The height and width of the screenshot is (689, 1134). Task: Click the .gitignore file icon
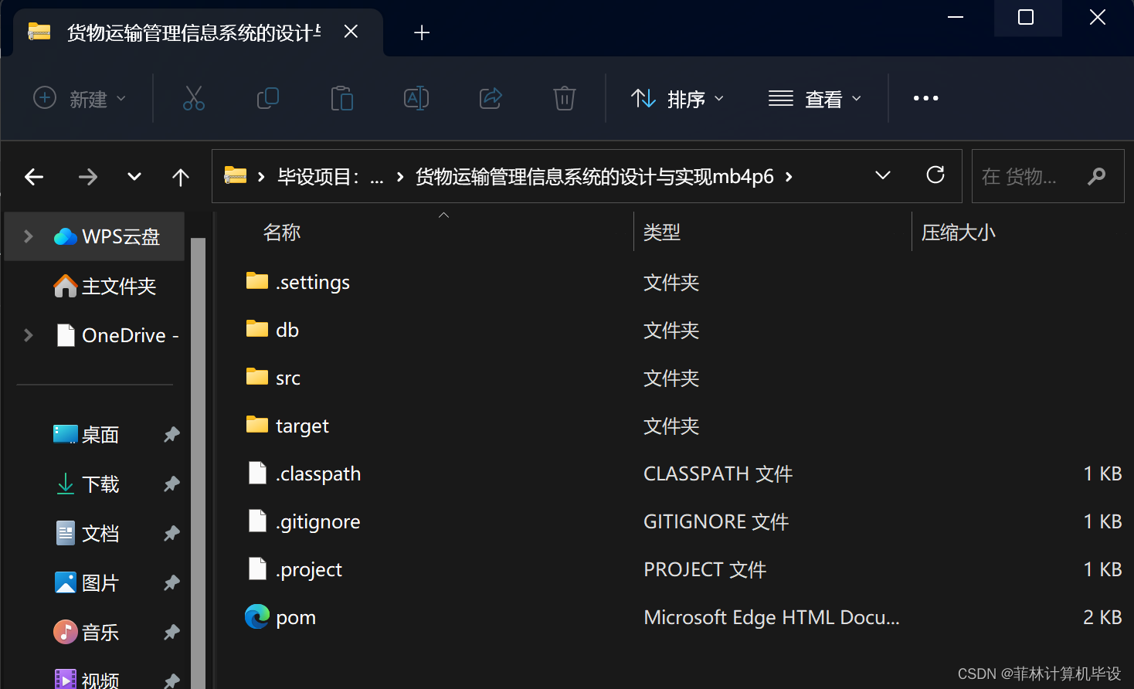tap(257, 521)
